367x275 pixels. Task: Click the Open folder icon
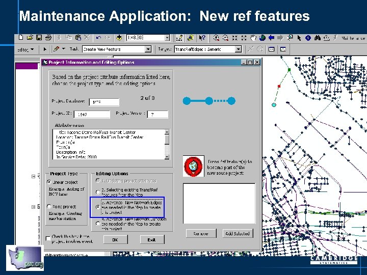click(30, 37)
